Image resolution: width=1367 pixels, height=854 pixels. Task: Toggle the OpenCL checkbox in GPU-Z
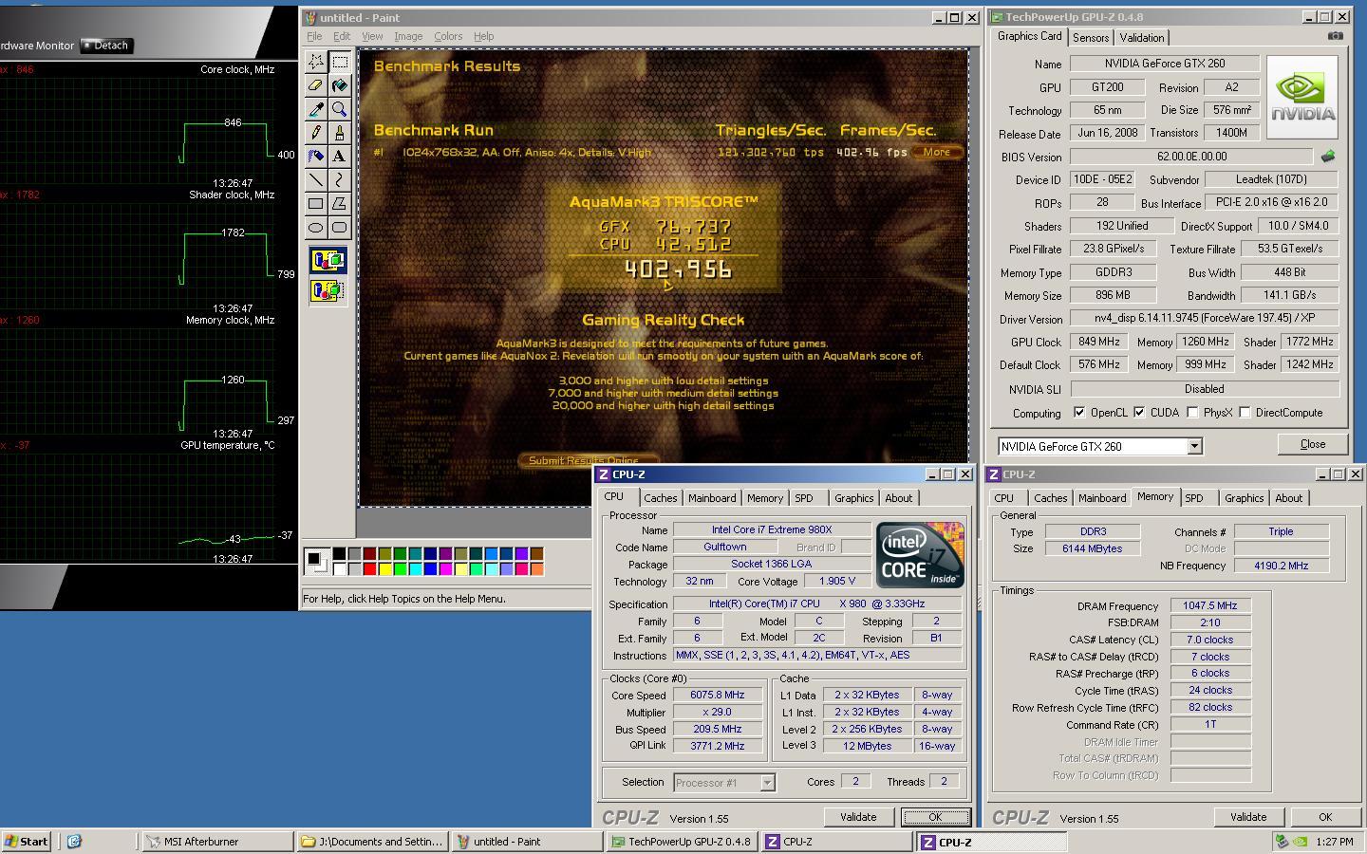(1079, 413)
